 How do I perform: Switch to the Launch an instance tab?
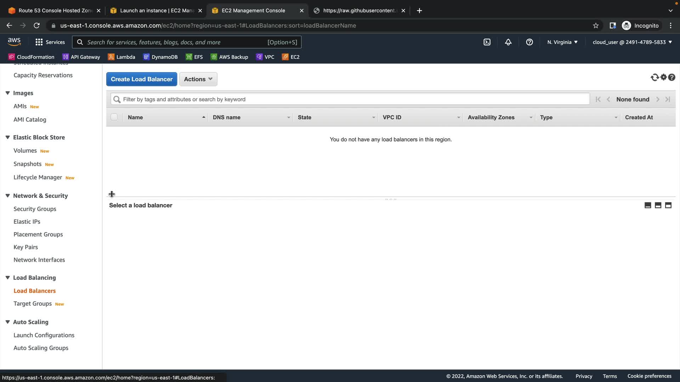point(156,11)
